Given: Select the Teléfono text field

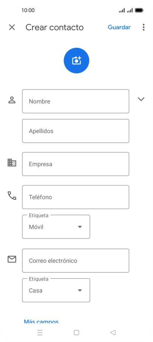Looking at the screenshot, I should coord(76,197).
